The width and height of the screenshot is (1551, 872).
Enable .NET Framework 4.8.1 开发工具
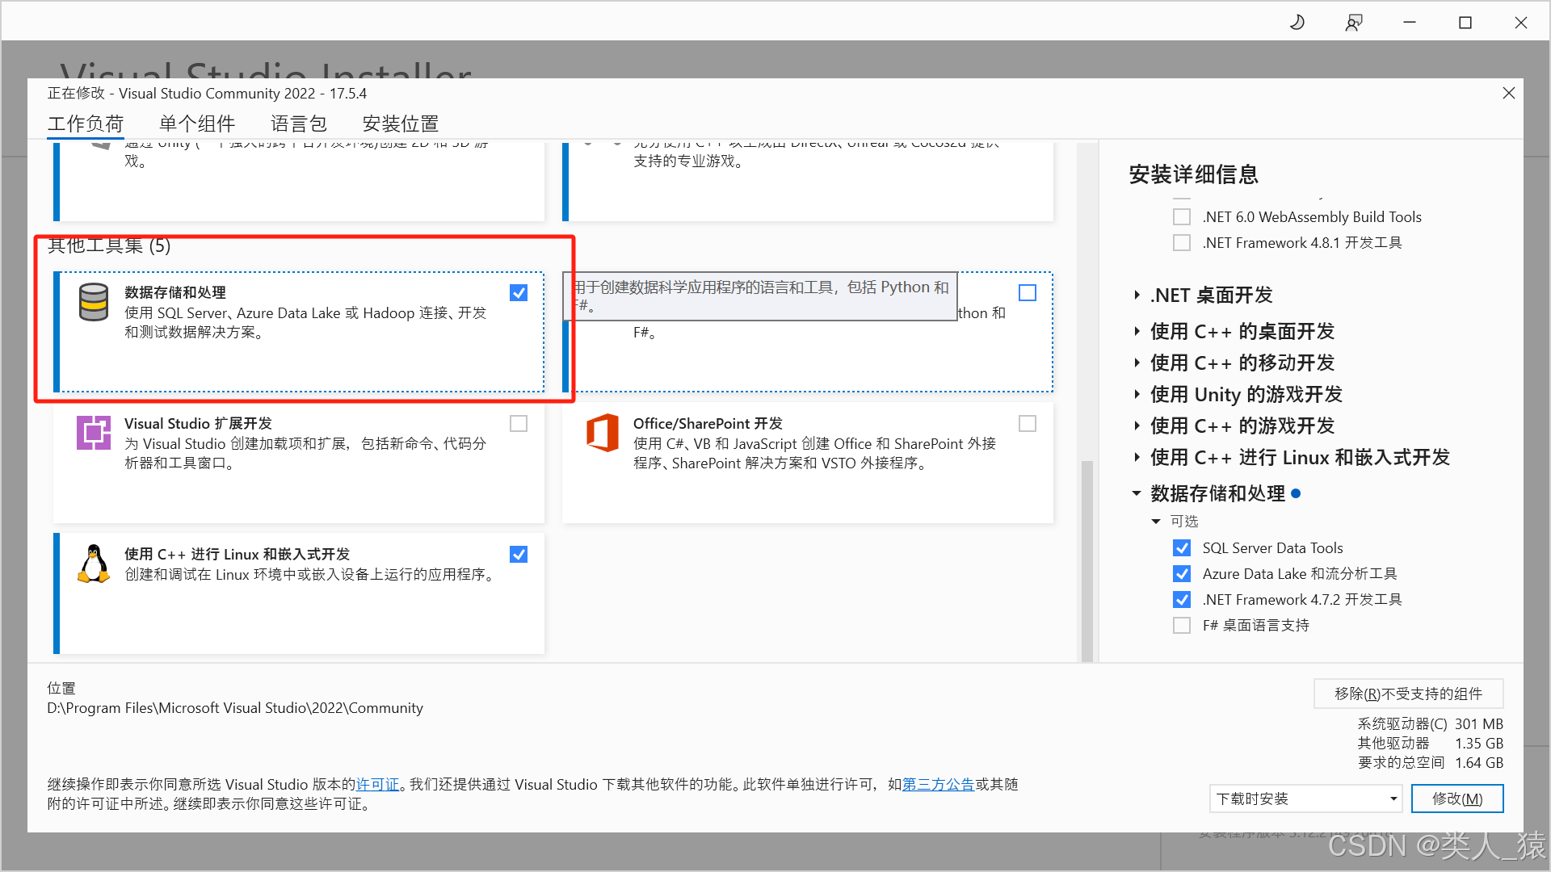pyautogui.click(x=1182, y=243)
